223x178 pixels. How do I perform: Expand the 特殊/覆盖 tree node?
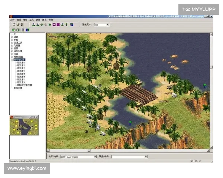coord(12,57)
